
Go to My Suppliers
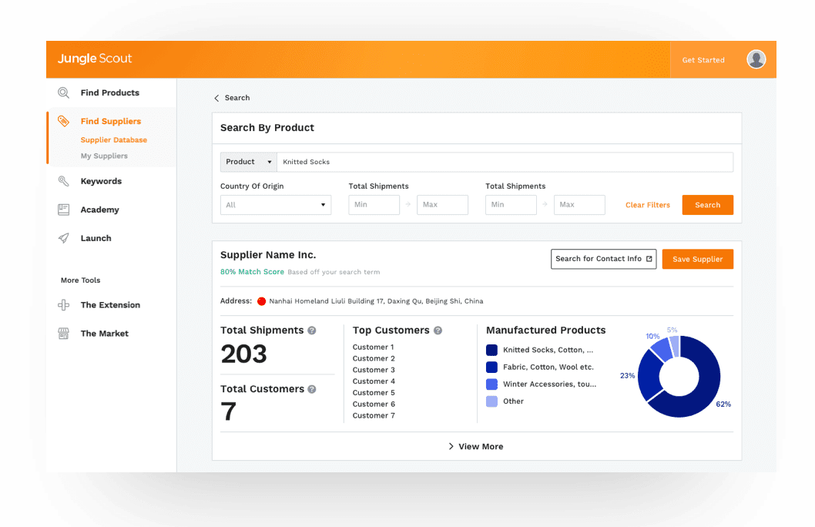[x=104, y=156]
